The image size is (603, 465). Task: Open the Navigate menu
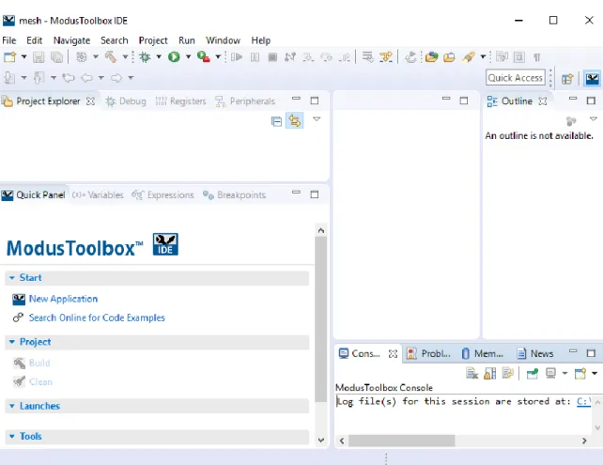pyautogui.click(x=71, y=40)
